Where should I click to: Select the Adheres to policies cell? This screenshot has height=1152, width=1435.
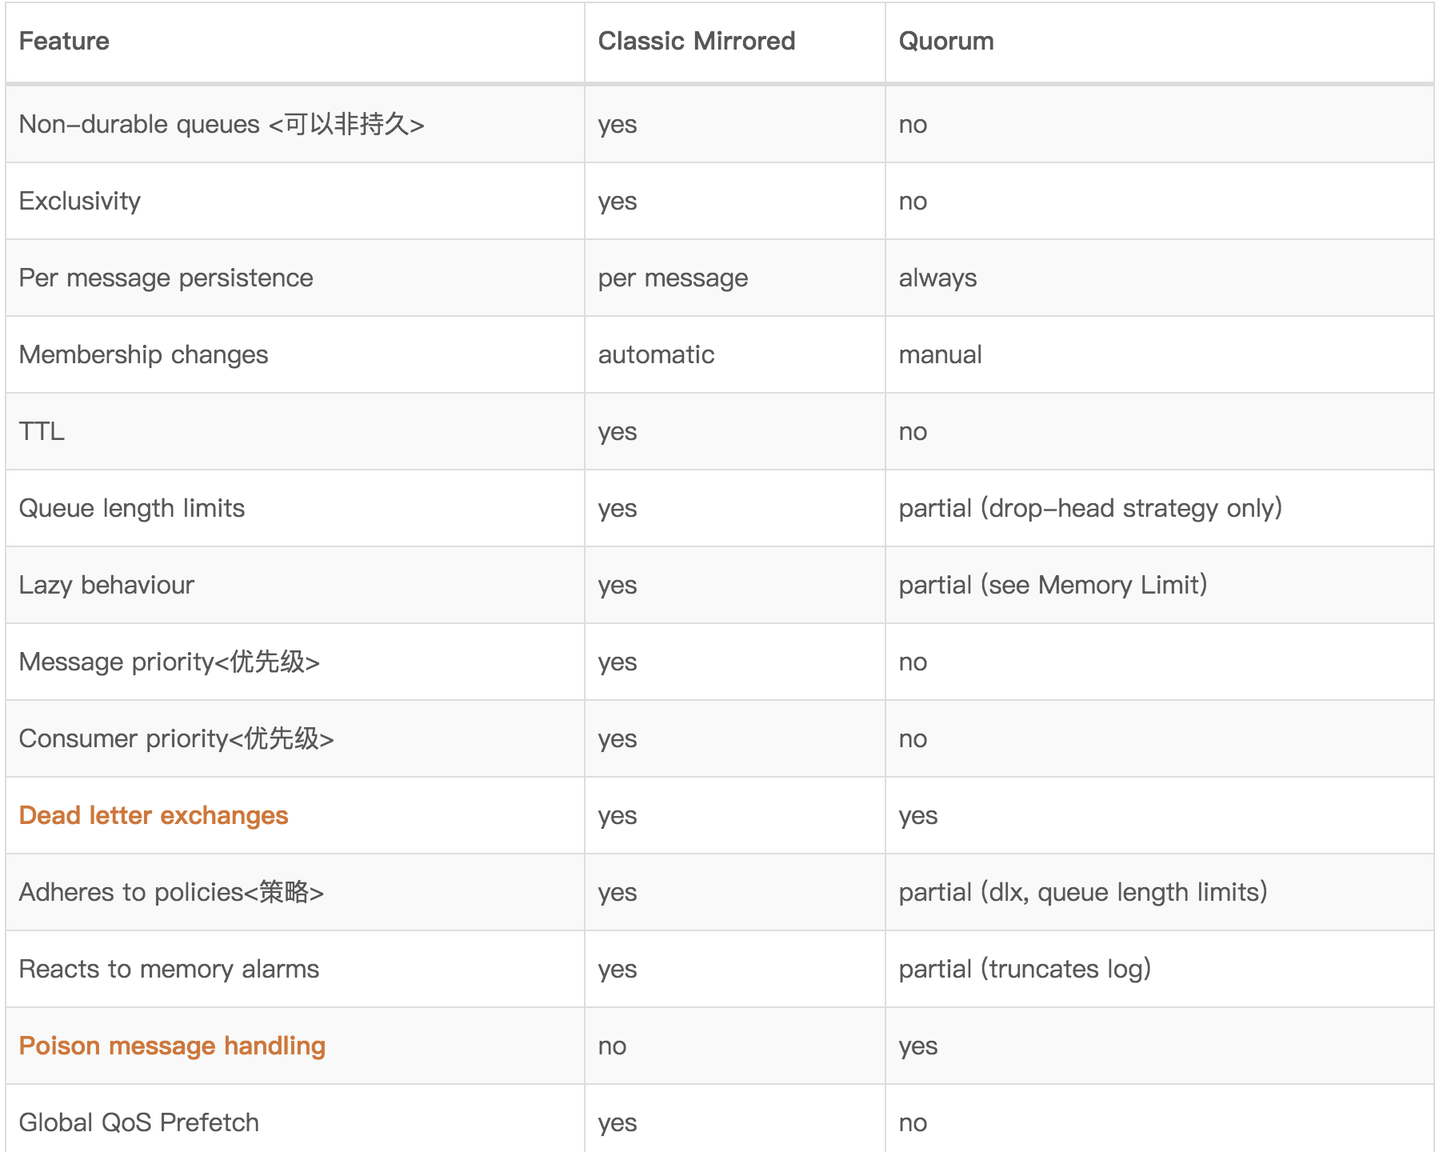click(x=171, y=892)
